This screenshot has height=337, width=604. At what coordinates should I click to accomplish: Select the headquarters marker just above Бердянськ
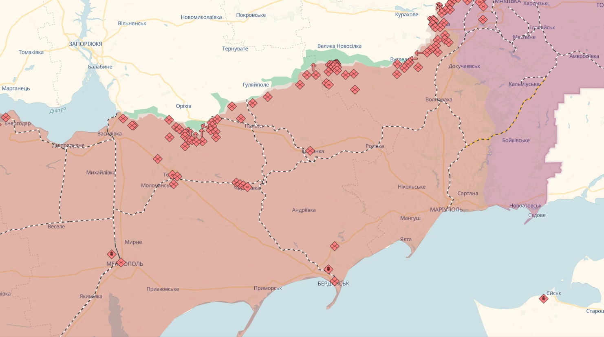click(328, 269)
